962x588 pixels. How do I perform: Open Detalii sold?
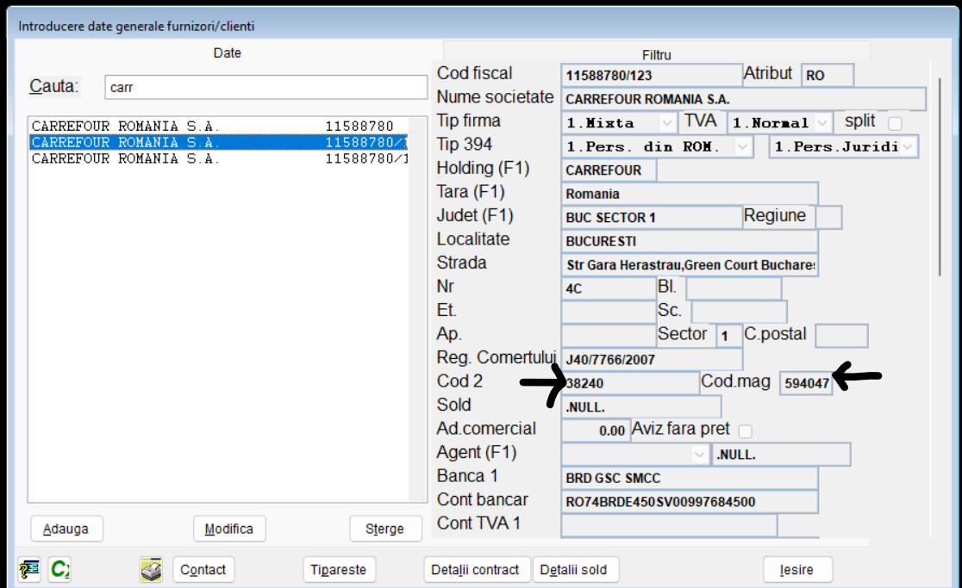coord(574,570)
